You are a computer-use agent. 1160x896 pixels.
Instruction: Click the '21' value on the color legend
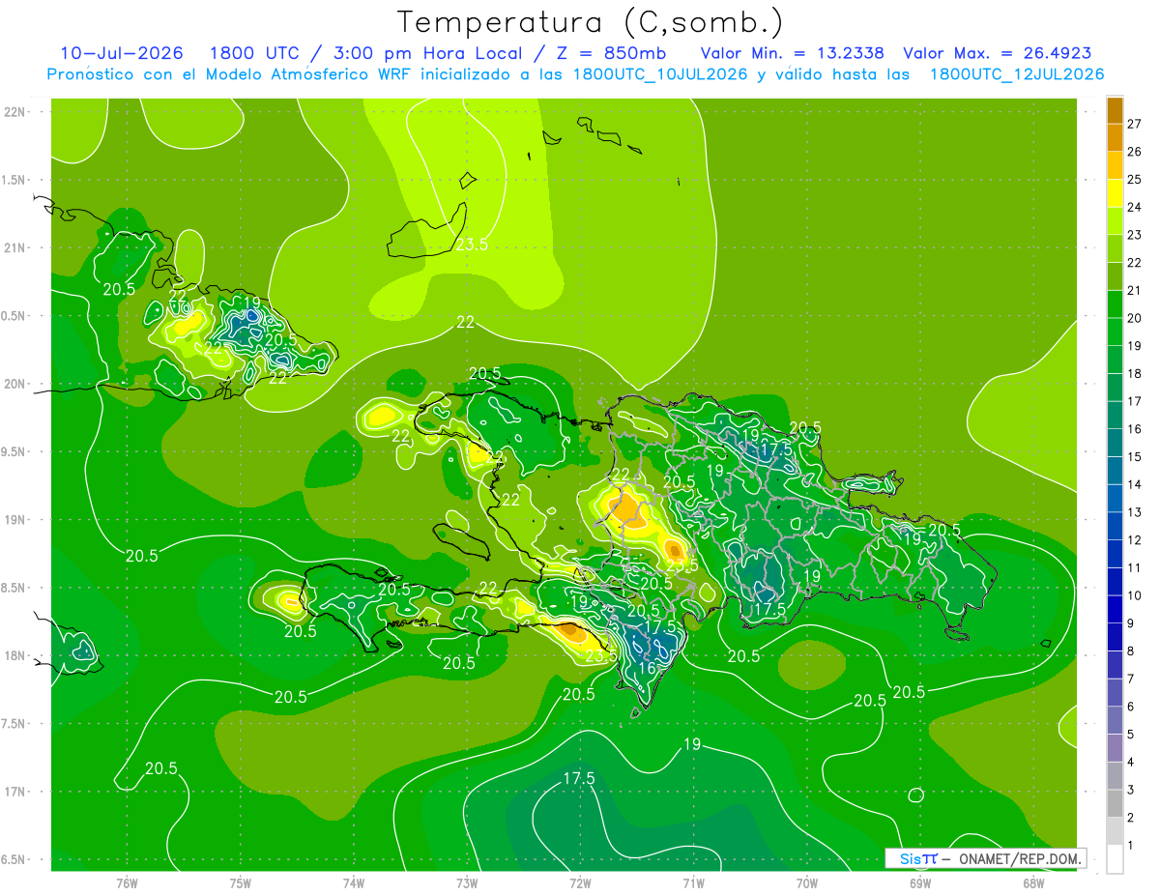[x=1135, y=290]
